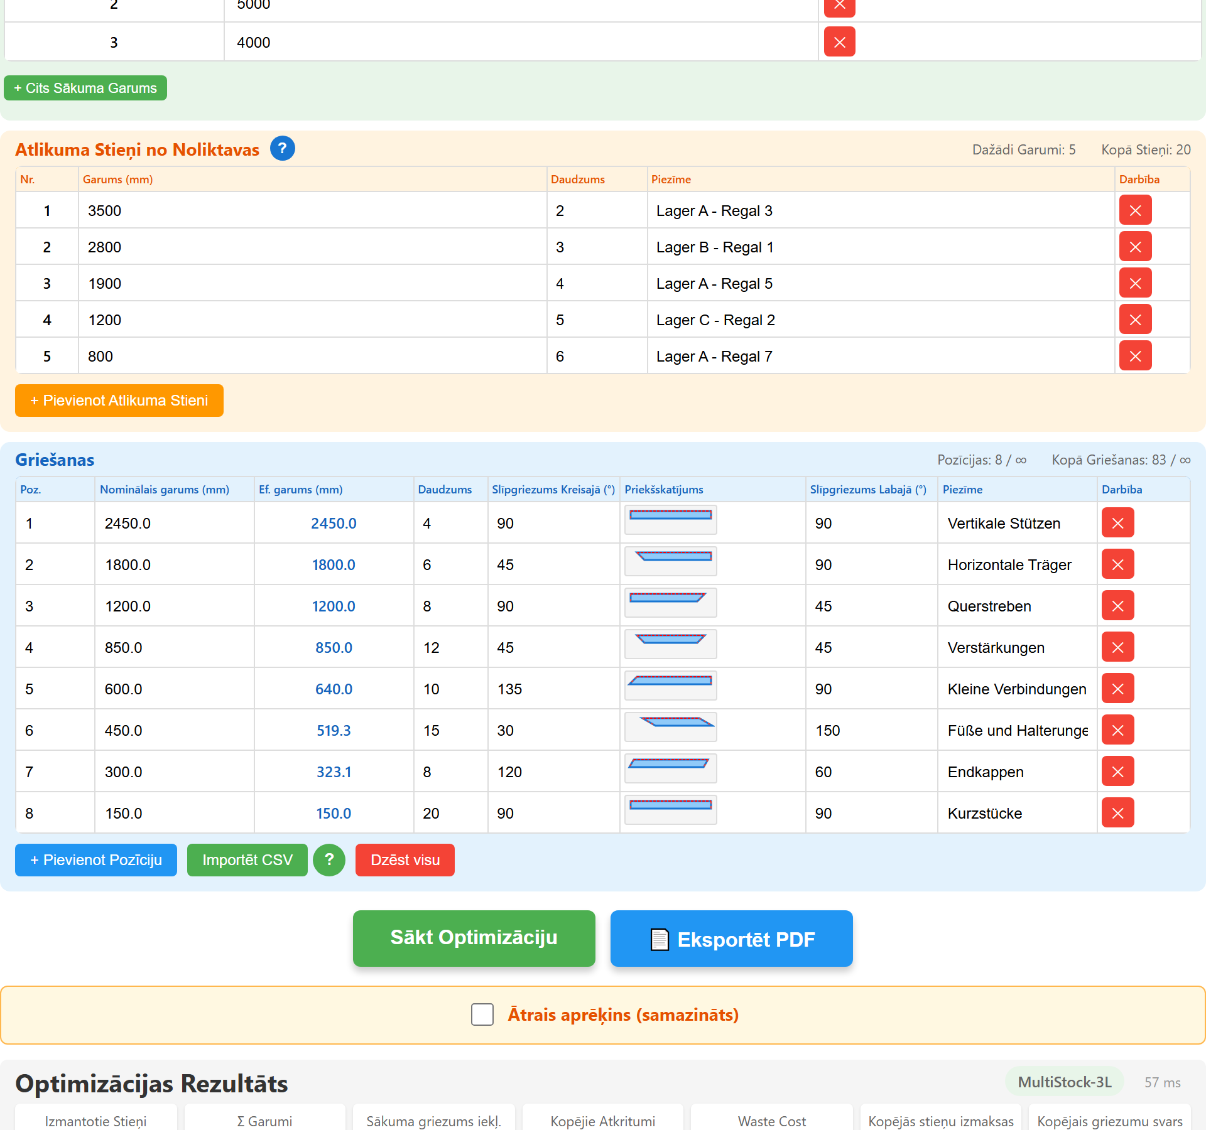Edit note Lager C - Regal 2
Screen dimensions: 1206x1130
[x=881, y=320]
